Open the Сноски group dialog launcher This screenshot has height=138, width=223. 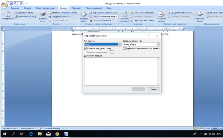77,24
